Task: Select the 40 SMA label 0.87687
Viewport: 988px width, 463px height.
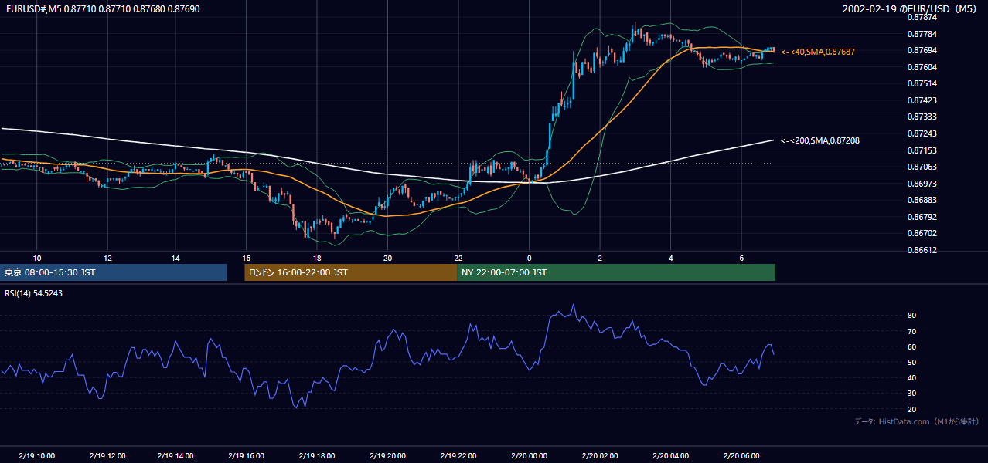Action: coord(818,52)
